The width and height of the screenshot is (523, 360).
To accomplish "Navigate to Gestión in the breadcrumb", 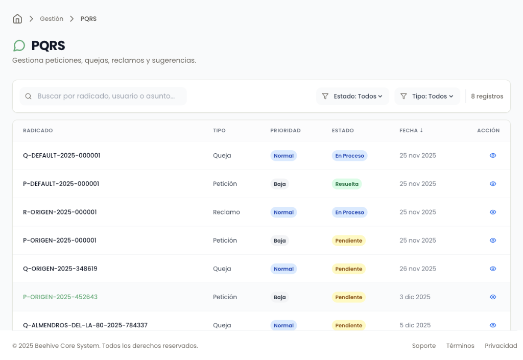I will click(x=52, y=19).
